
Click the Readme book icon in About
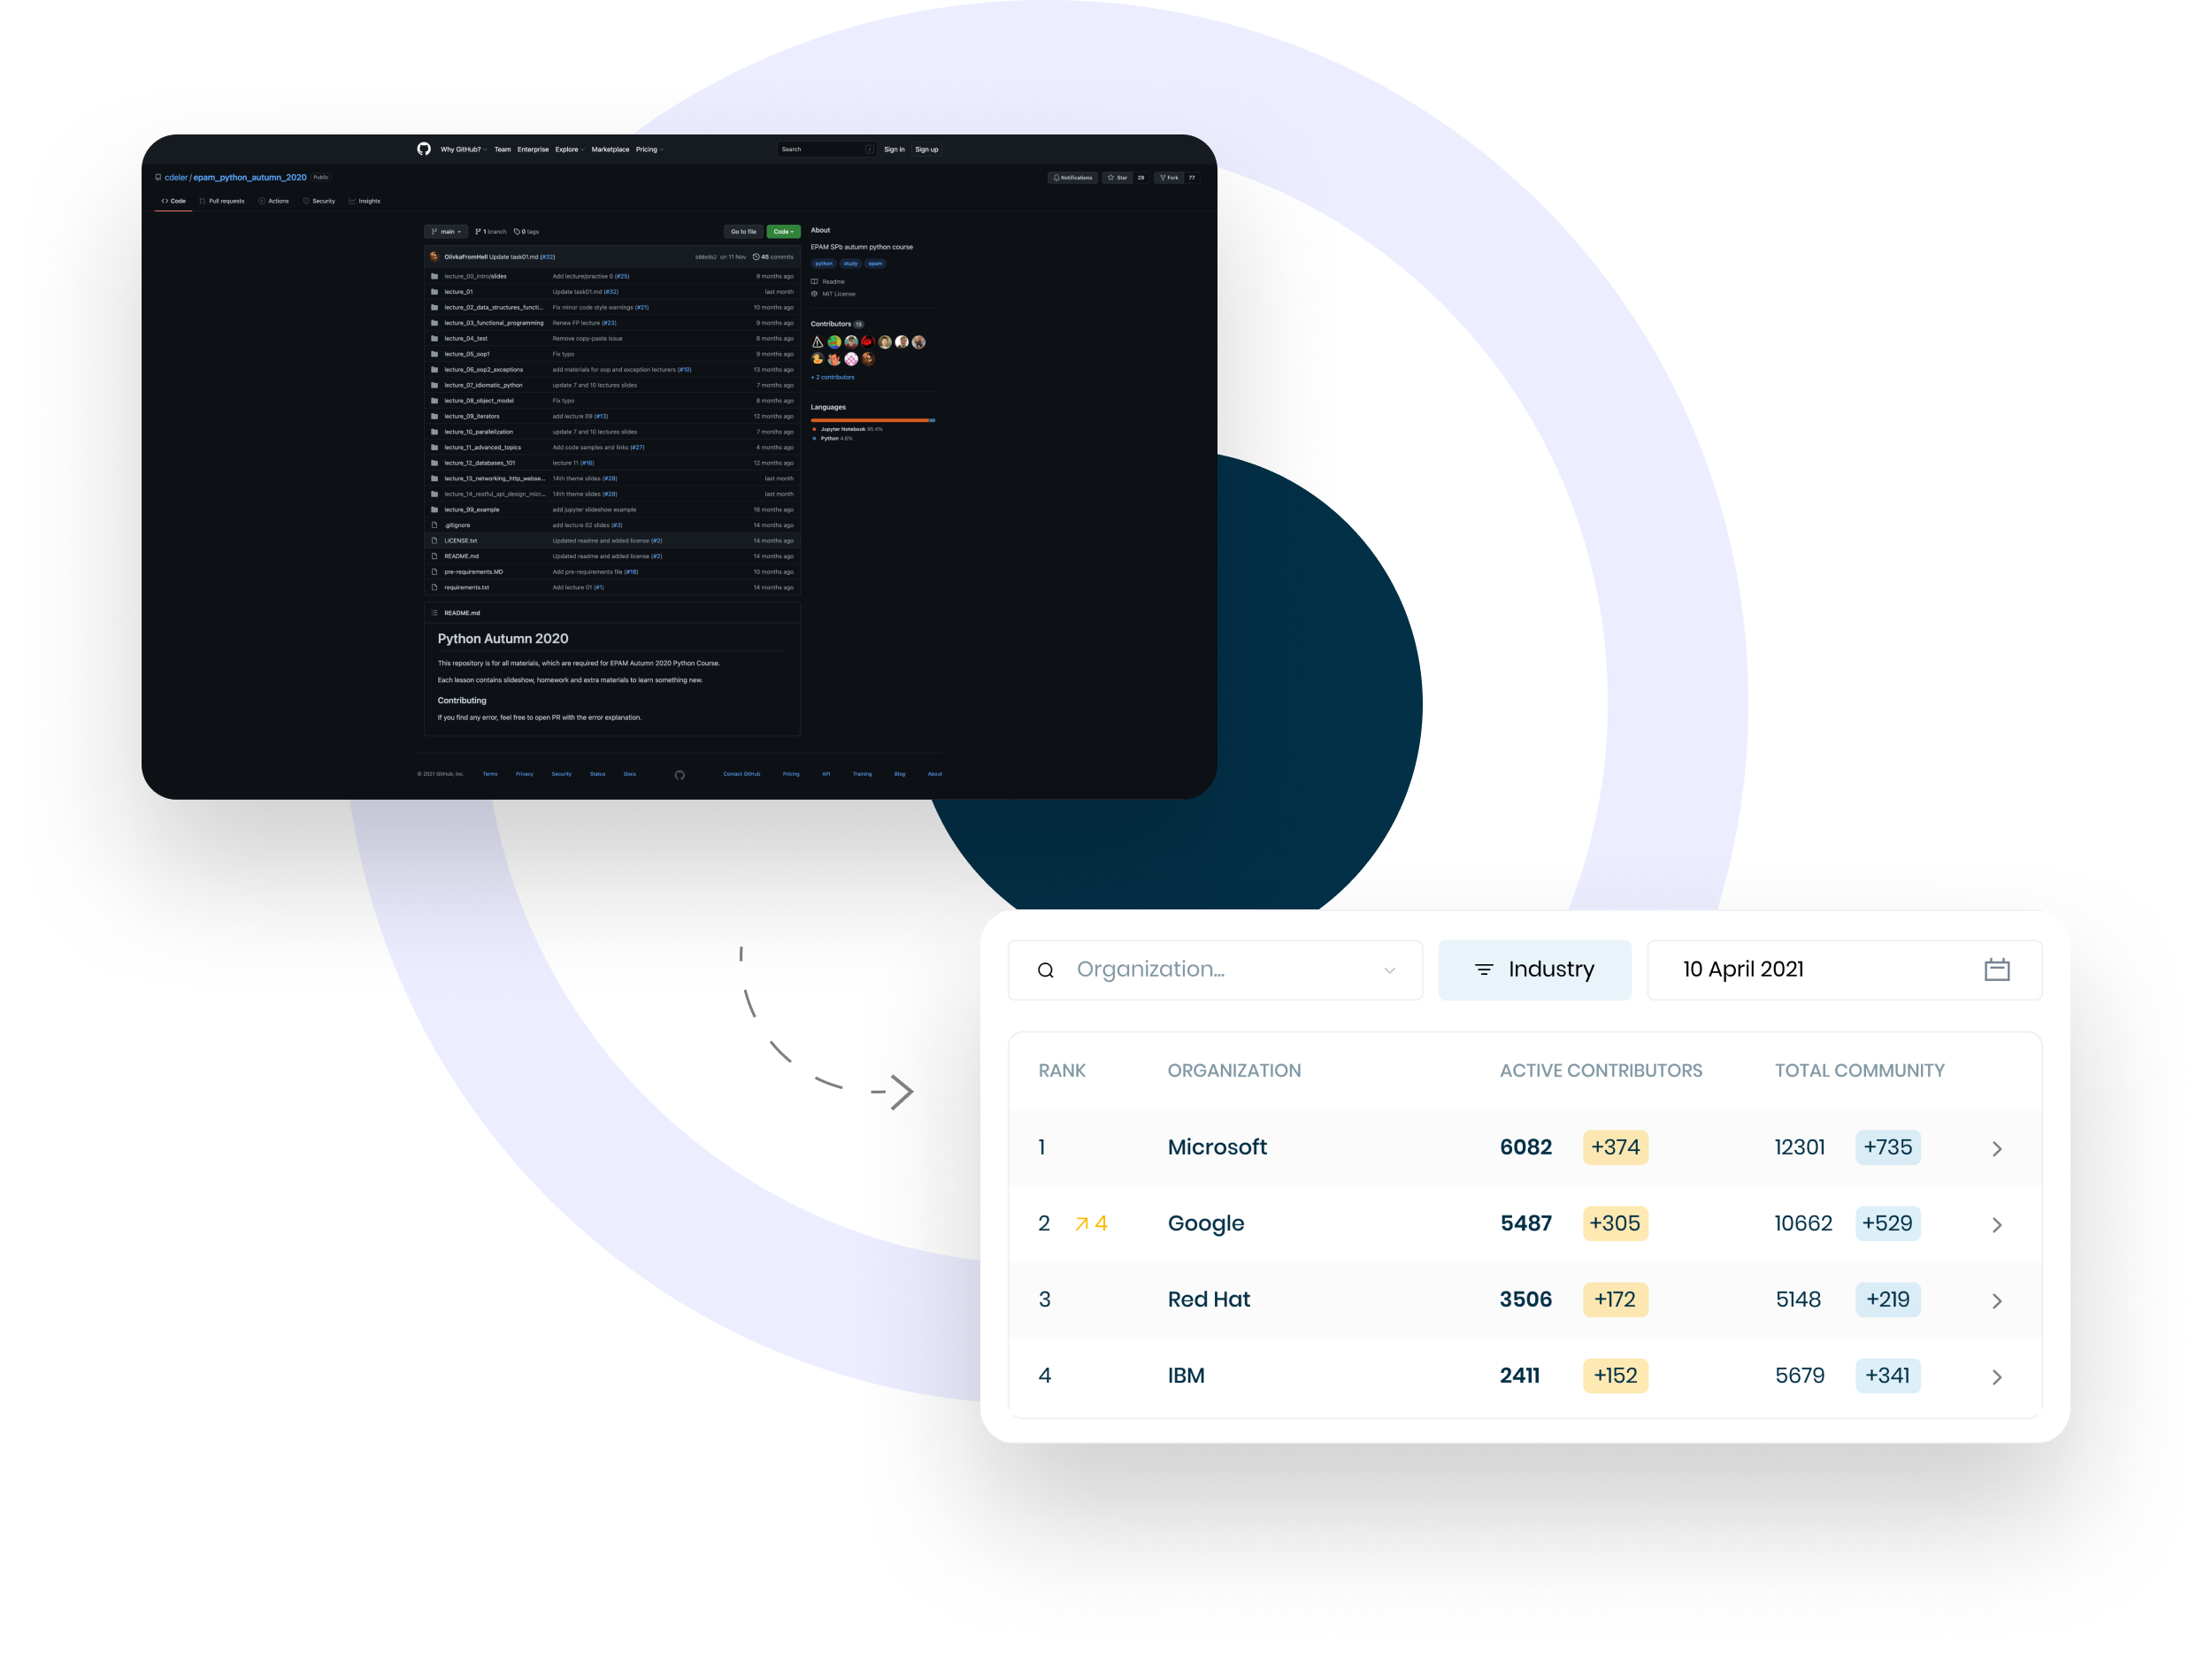pos(815,281)
